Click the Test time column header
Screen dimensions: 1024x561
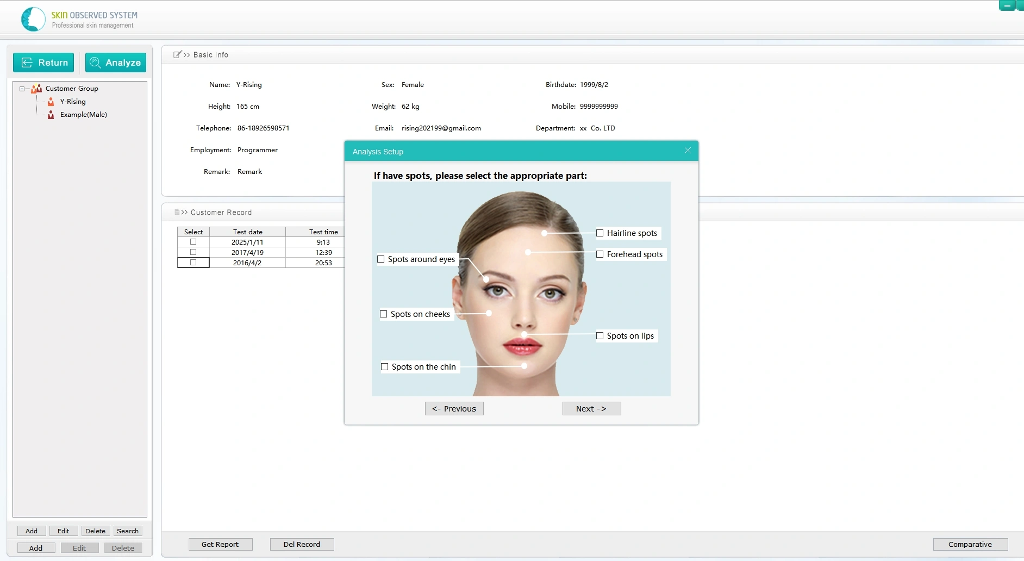(316, 232)
